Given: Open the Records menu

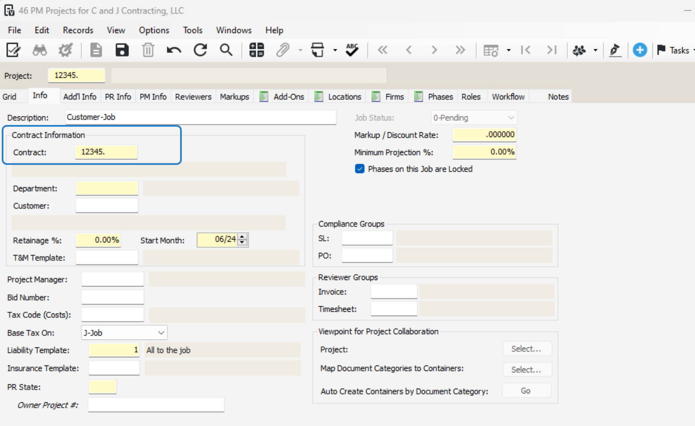Looking at the screenshot, I should click(78, 30).
